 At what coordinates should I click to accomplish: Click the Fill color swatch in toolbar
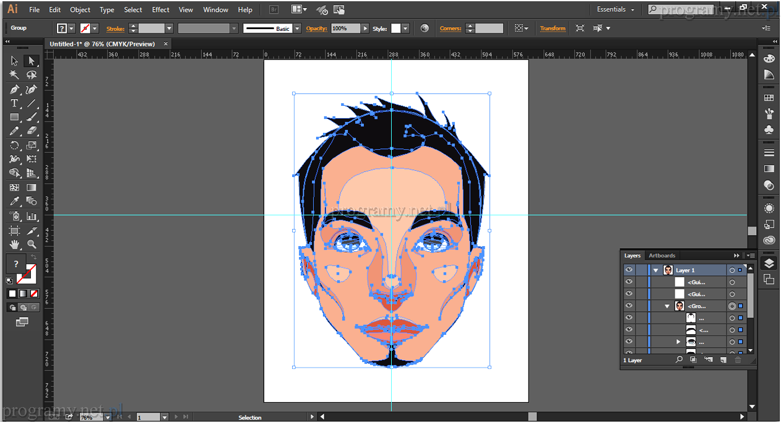[x=16, y=264]
